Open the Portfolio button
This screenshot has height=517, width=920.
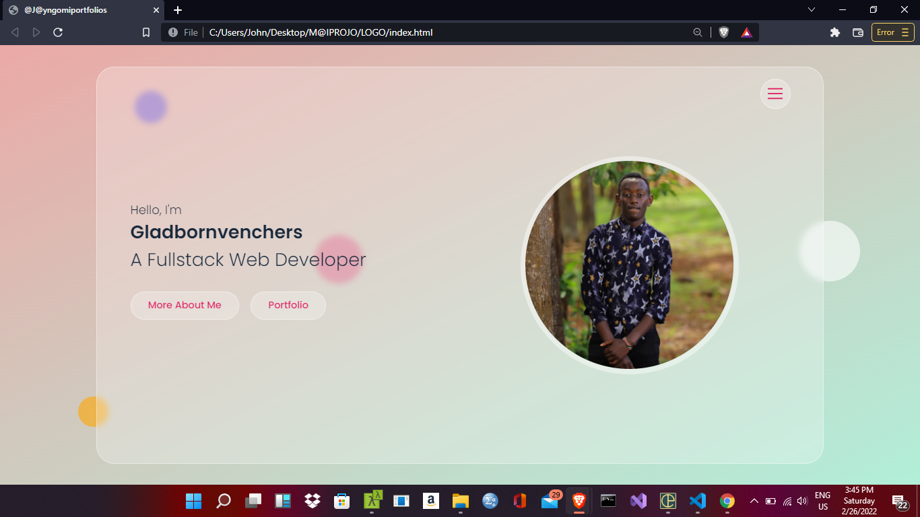pyautogui.click(x=288, y=305)
